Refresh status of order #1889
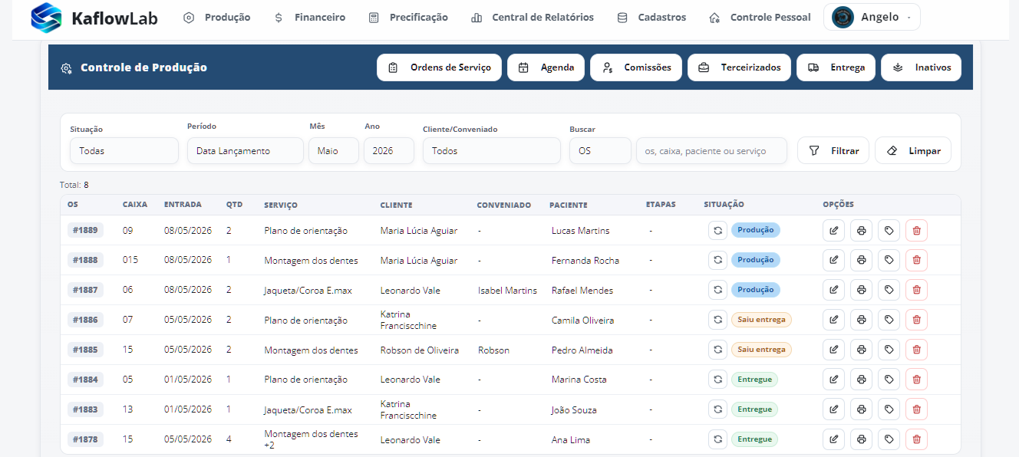The image size is (1019, 457). click(717, 230)
